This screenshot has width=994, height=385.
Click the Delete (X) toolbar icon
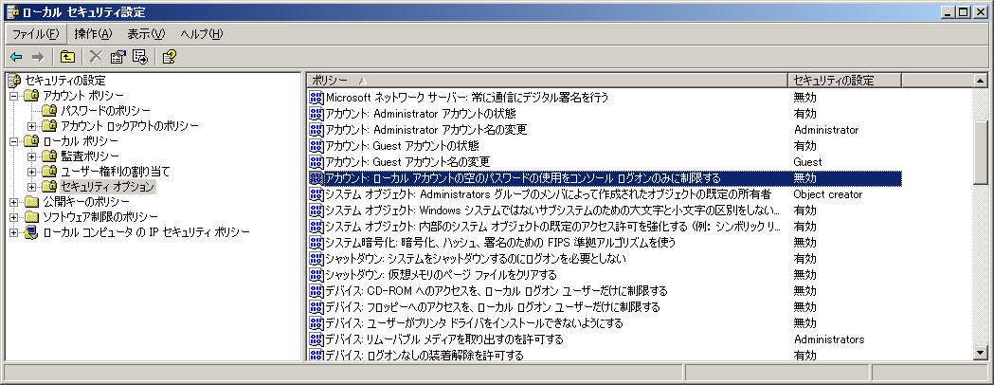(97, 57)
